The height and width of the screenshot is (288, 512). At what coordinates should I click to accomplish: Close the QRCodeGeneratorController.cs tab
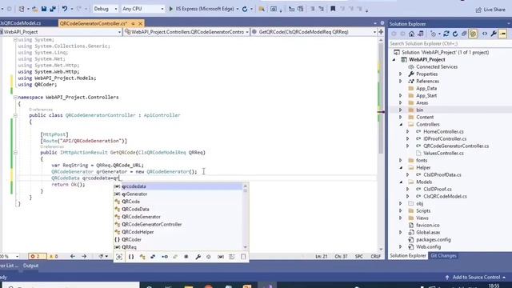point(141,23)
